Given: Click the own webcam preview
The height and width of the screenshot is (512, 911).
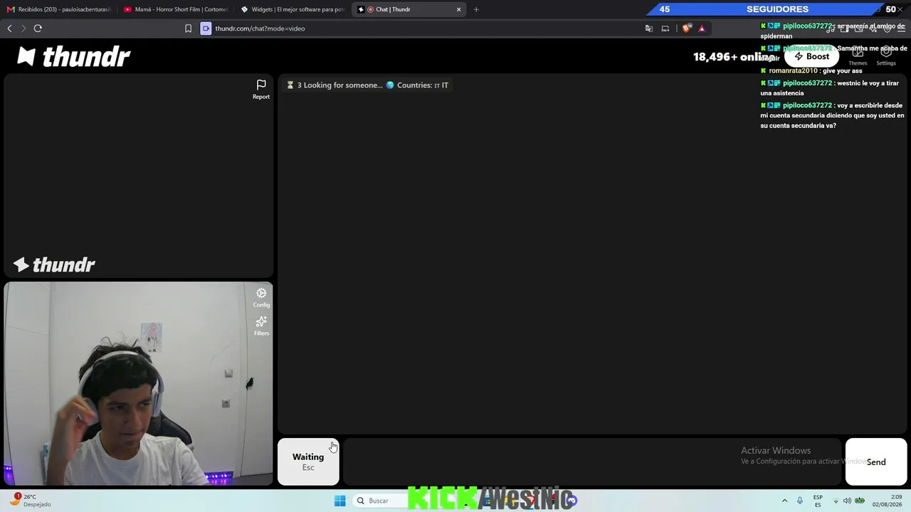Looking at the screenshot, I should 138,384.
